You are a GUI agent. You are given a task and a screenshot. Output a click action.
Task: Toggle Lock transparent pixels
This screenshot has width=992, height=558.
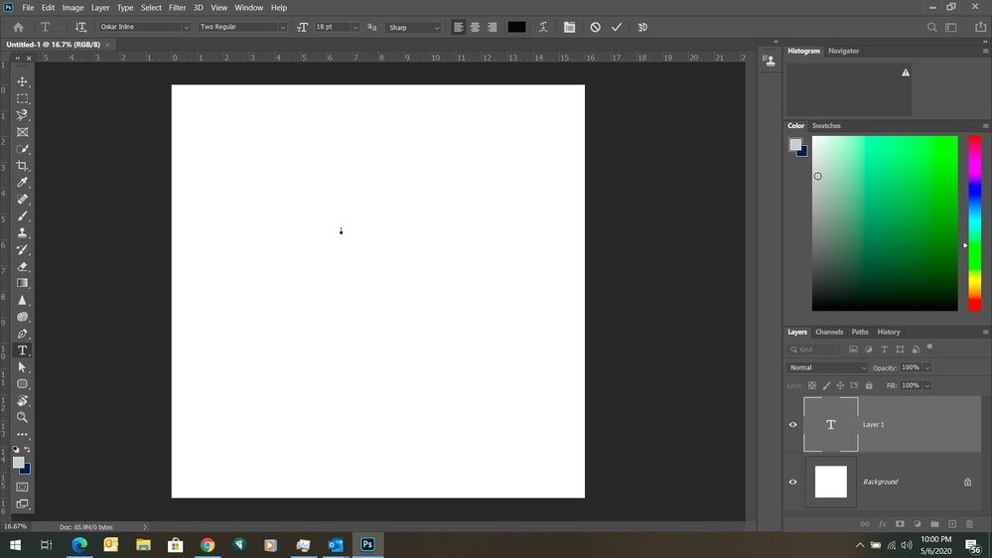pyautogui.click(x=812, y=385)
